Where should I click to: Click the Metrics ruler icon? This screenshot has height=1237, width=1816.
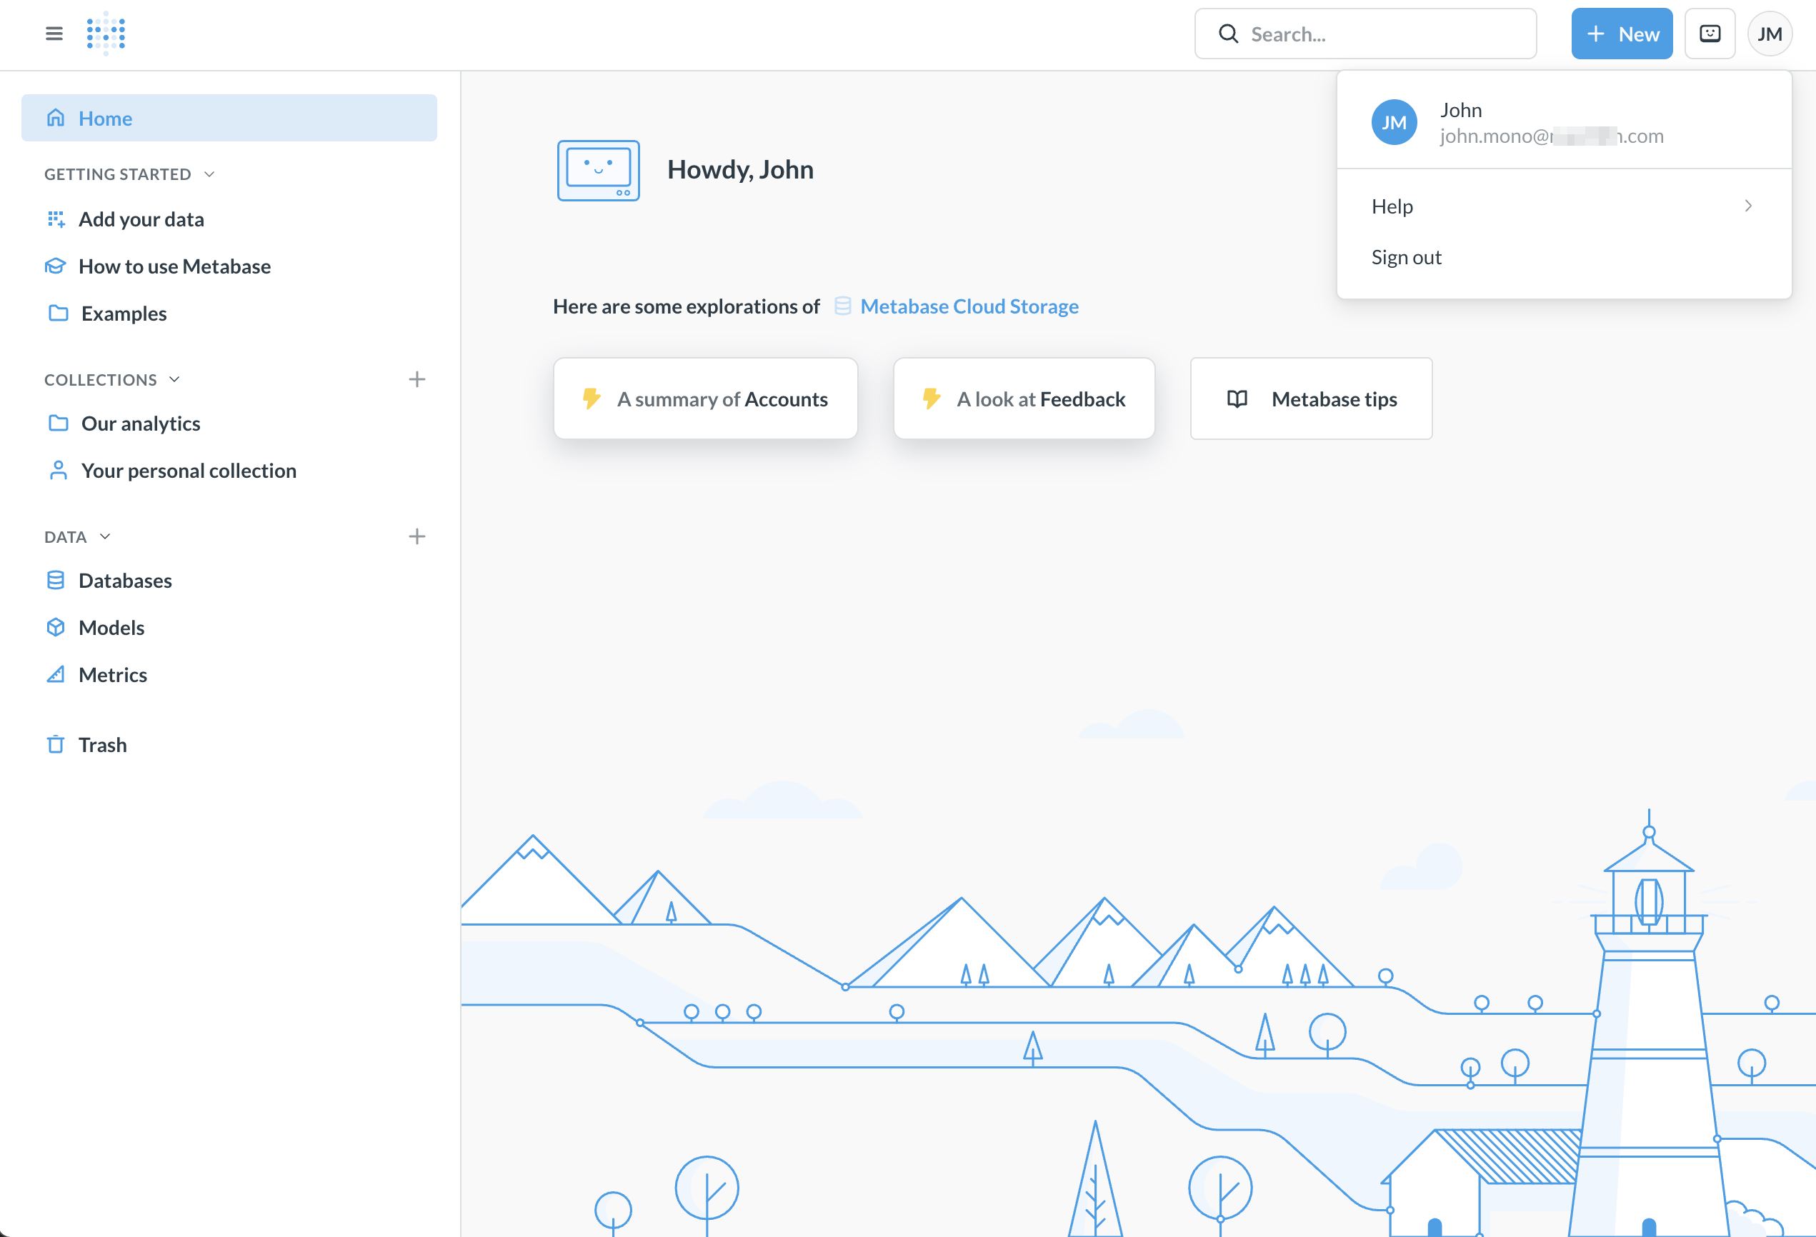(56, 674)
